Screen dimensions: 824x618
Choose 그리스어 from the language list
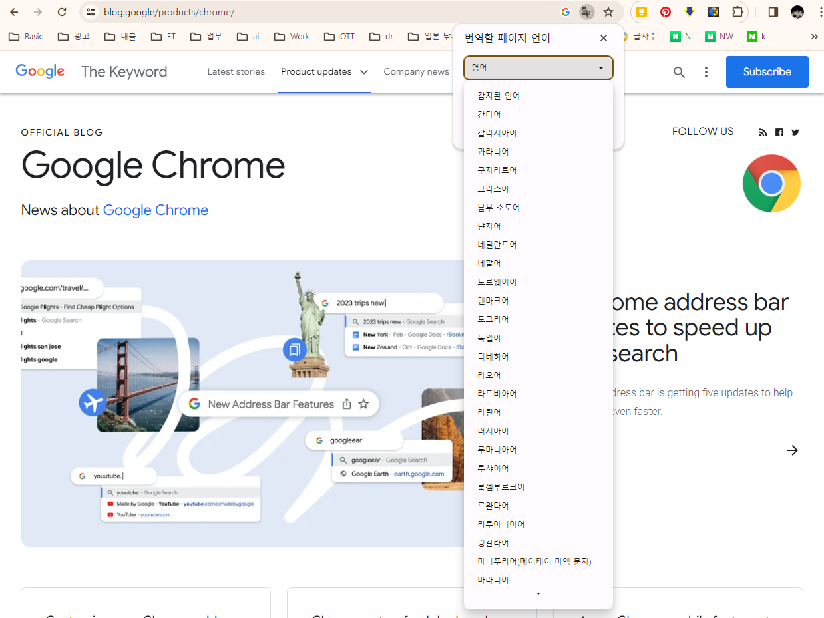tap(538, 189)
